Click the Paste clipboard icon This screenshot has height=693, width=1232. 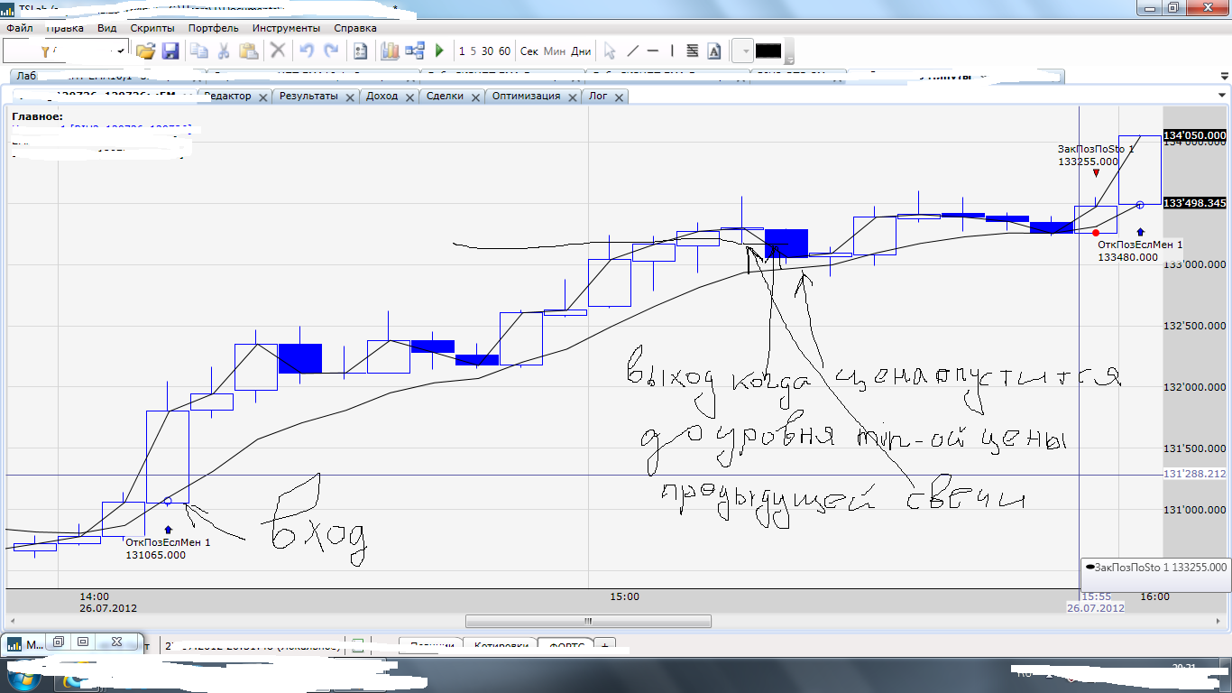tap(249, 51)
